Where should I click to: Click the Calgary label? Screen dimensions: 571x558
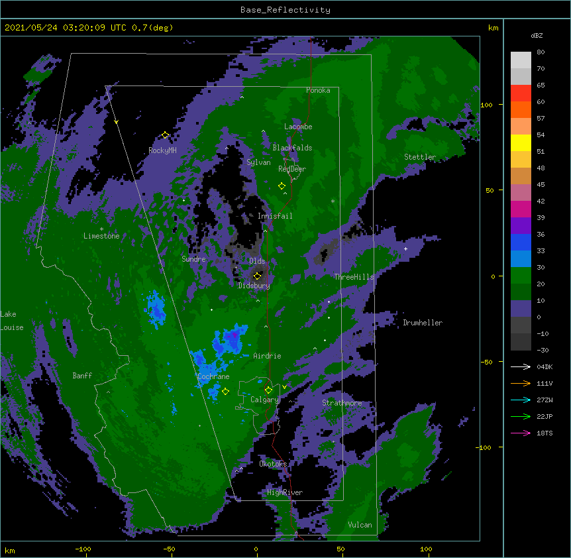point(264,400)
